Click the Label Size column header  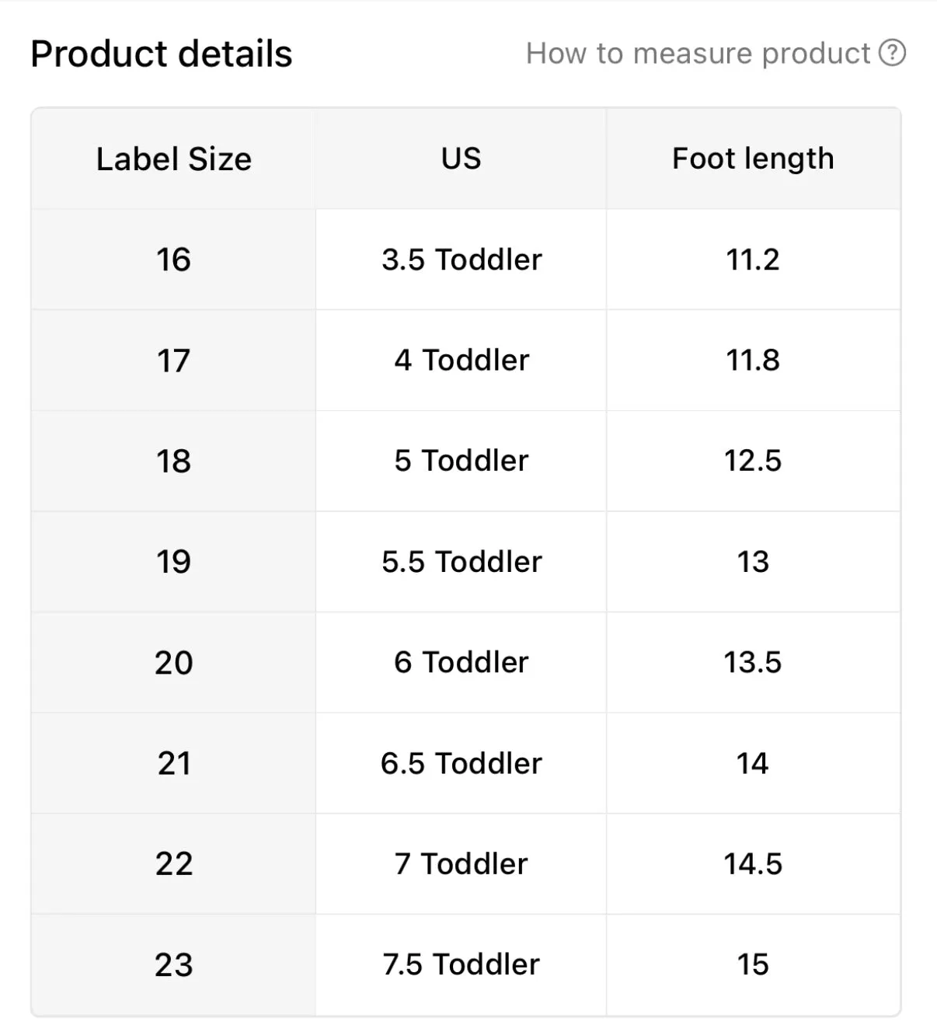[x=174, y=159]
